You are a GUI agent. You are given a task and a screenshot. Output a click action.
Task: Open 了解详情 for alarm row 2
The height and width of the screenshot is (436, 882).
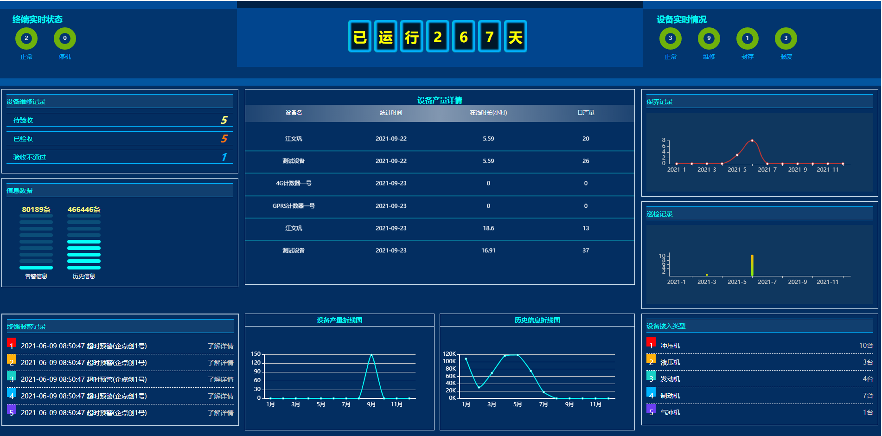coord(220,363)
